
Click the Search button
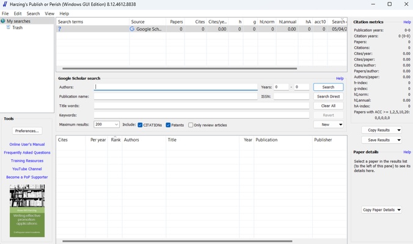pyautogui.click(x=328, y=87)
